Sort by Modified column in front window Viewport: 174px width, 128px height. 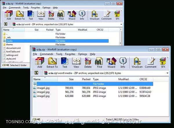click(128, 79)
